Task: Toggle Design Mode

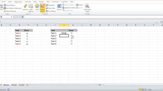Action: point(43,8)
